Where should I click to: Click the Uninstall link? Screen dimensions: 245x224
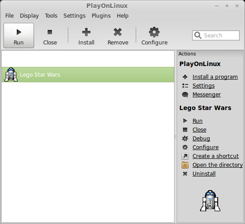[204, 174]
